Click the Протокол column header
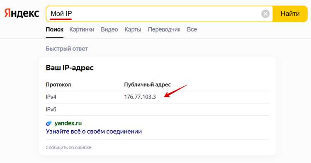Screen dimensions: 311x163 click(x=58, y=85)
